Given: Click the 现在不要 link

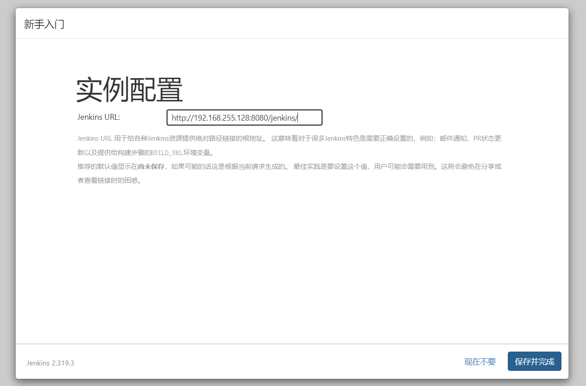Looking at the screenshot, I should (x=480, y=362).
